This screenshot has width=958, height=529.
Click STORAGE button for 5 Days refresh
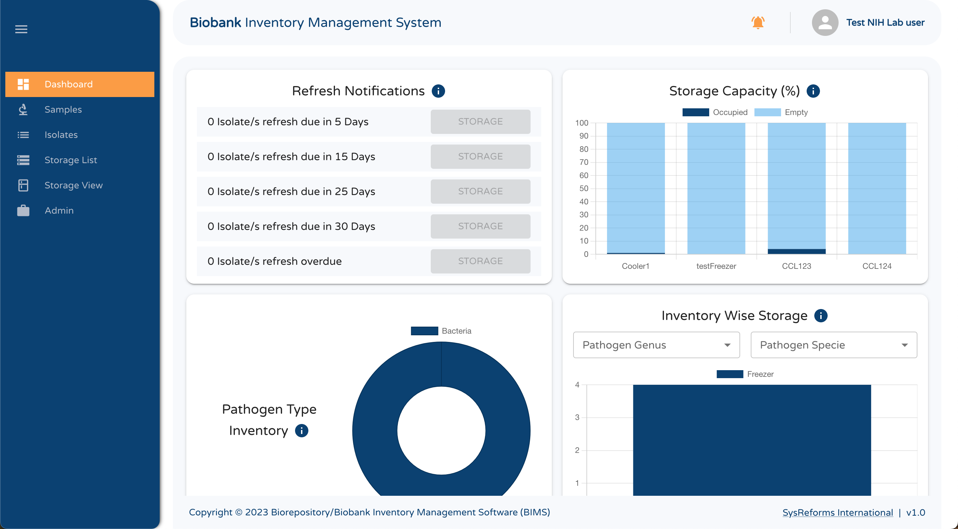pos(480,122)
